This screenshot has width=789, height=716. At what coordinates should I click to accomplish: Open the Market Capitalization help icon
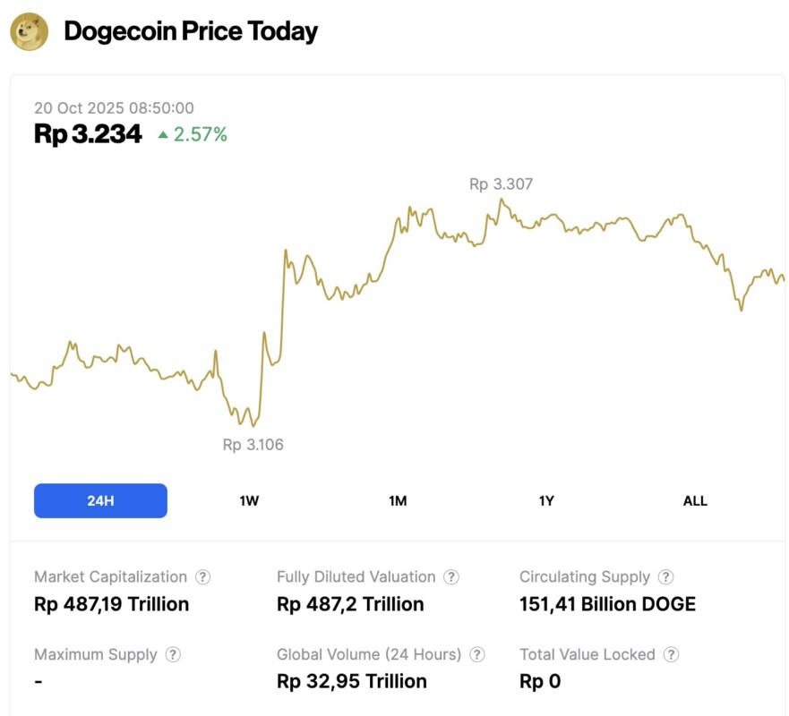tap(203, 577)
